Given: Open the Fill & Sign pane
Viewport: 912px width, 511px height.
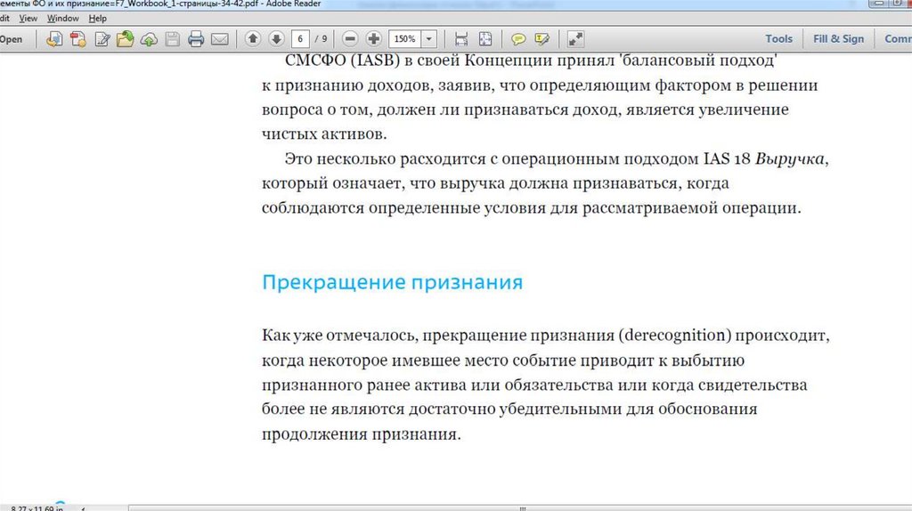Looking at the screenshot, I should tap(838, 39).
